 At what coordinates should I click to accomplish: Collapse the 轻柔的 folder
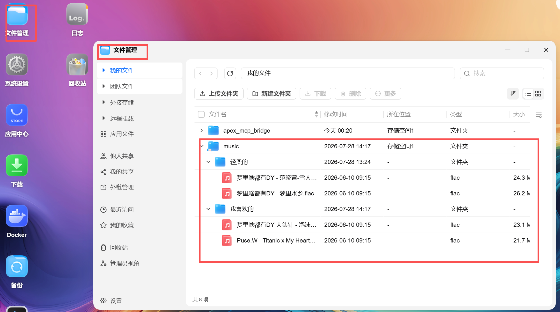click(208, 162)
